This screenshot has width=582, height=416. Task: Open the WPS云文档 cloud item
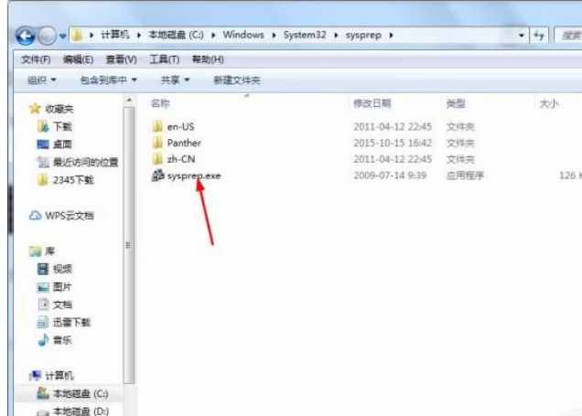pos(61,216)
